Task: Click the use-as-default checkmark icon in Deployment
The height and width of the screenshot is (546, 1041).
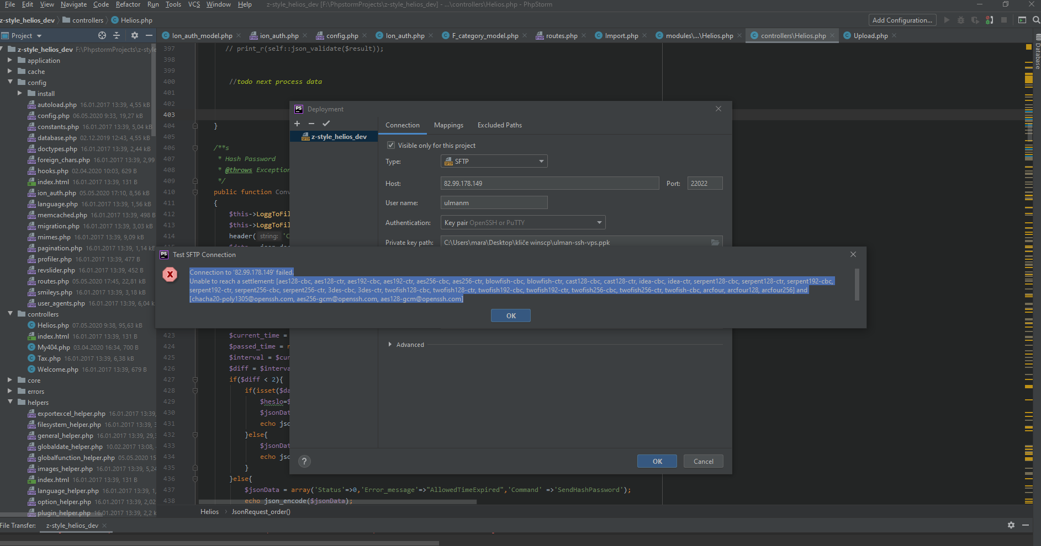Action: click(326, 124)
